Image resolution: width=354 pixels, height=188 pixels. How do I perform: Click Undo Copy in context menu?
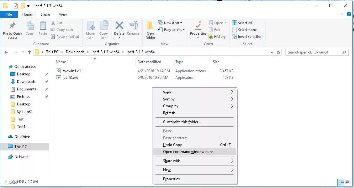pos(195,145)
